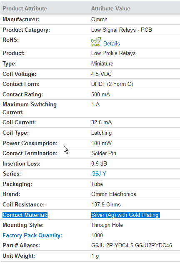Click the 1 g unit weight value
This screenshot has height=264, width=180.
coord(95,256)
